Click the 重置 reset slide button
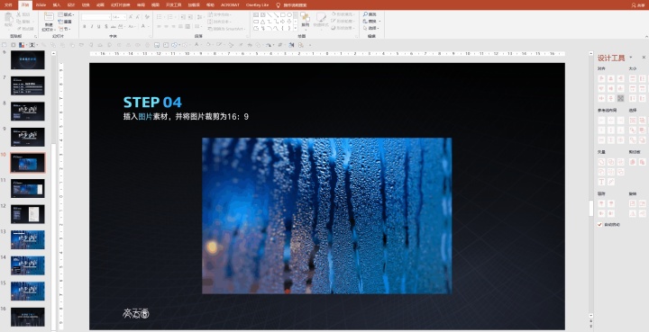The image size is (649, 332). coord(65,22)
